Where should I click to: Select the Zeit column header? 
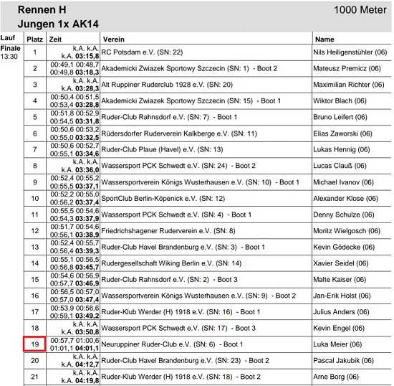55,39
